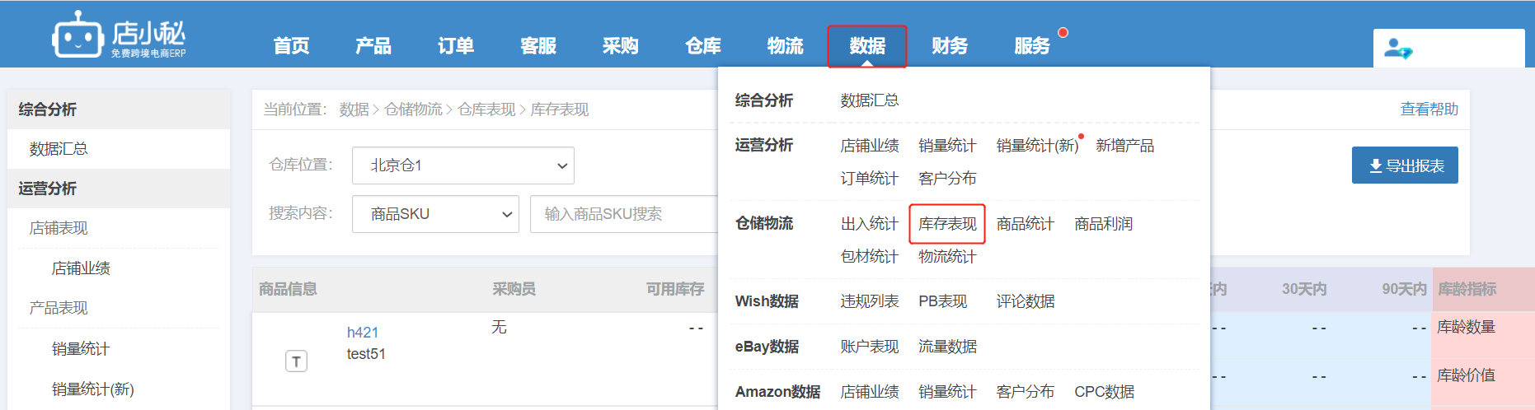Select 出入统计 in the dropdown menu

coord(870,224)
